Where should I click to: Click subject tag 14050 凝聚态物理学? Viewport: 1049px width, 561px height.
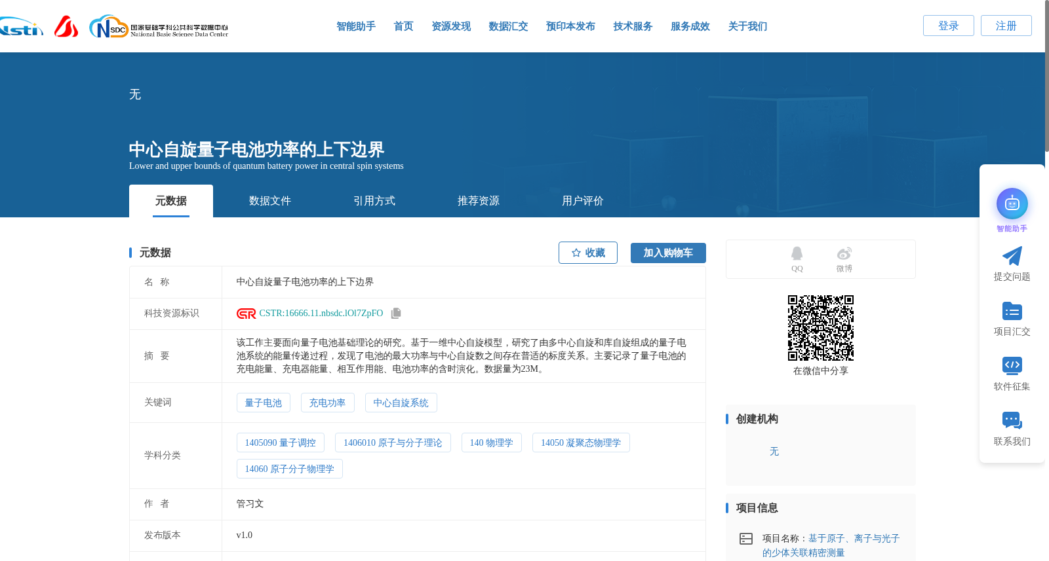point(581,443)
